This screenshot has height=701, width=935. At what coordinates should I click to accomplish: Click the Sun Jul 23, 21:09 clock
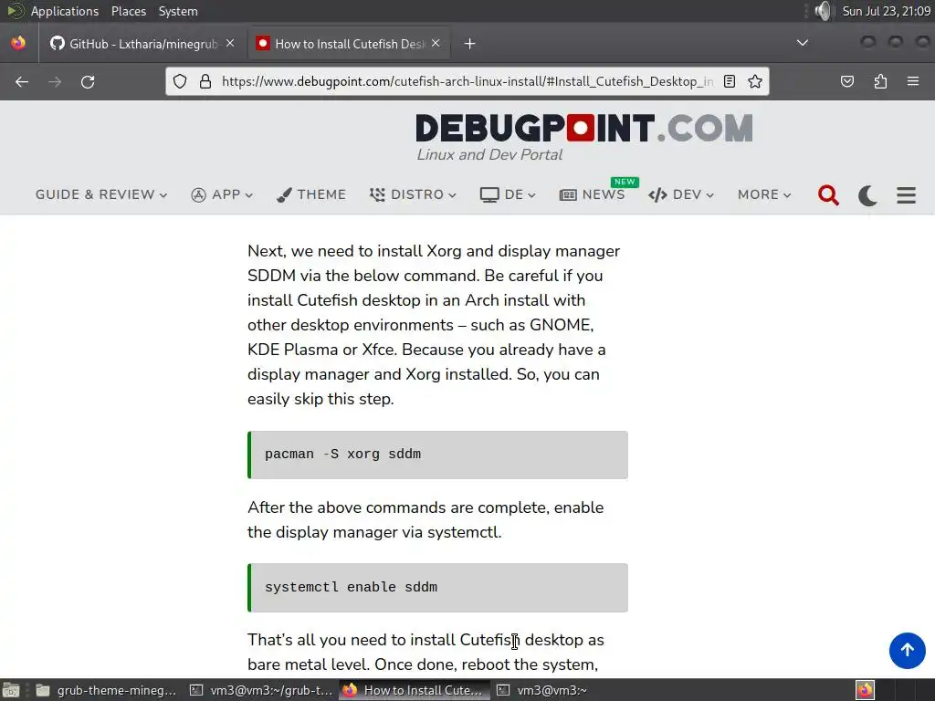pyautogui.click(x=886, y=11)
